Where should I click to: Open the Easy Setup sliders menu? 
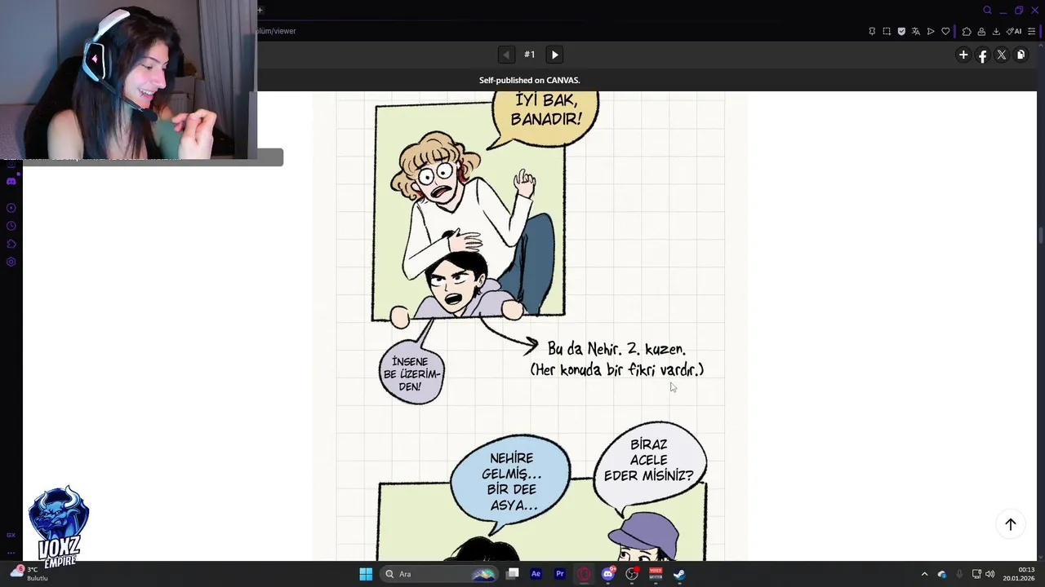[1031, 31]
